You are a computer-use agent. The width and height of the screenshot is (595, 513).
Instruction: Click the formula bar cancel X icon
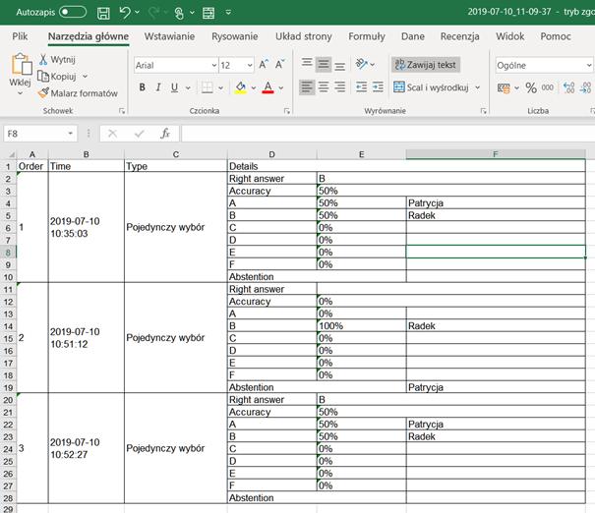(113, 134)
